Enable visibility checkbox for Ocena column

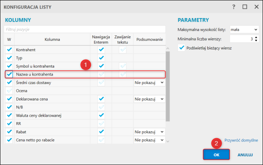click(9, 91)
